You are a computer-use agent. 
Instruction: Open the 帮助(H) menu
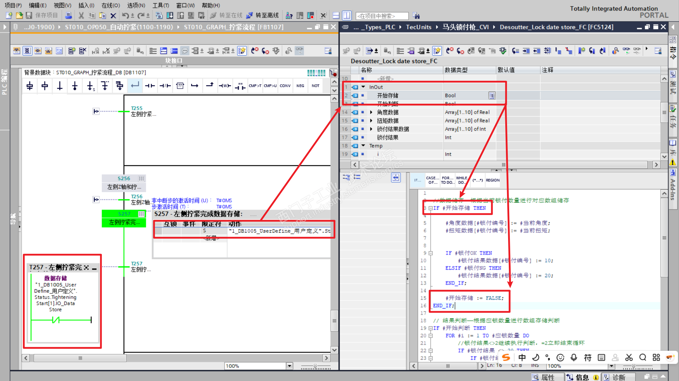[x=211, y=5]
